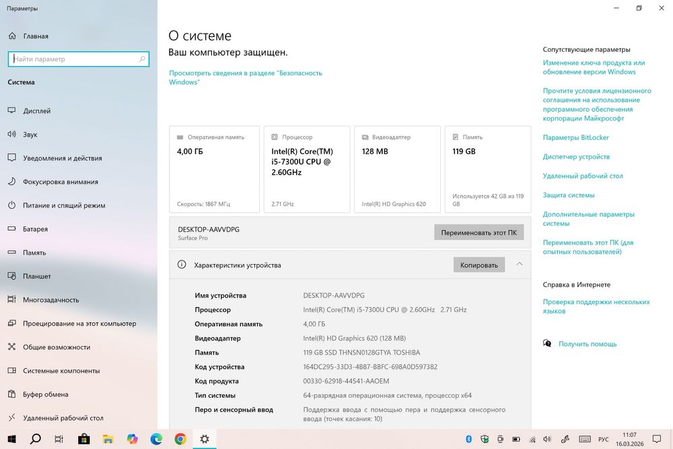Open the touch keyboard tray icon
This screenshot has width=673, height=449.
[585, 439]
